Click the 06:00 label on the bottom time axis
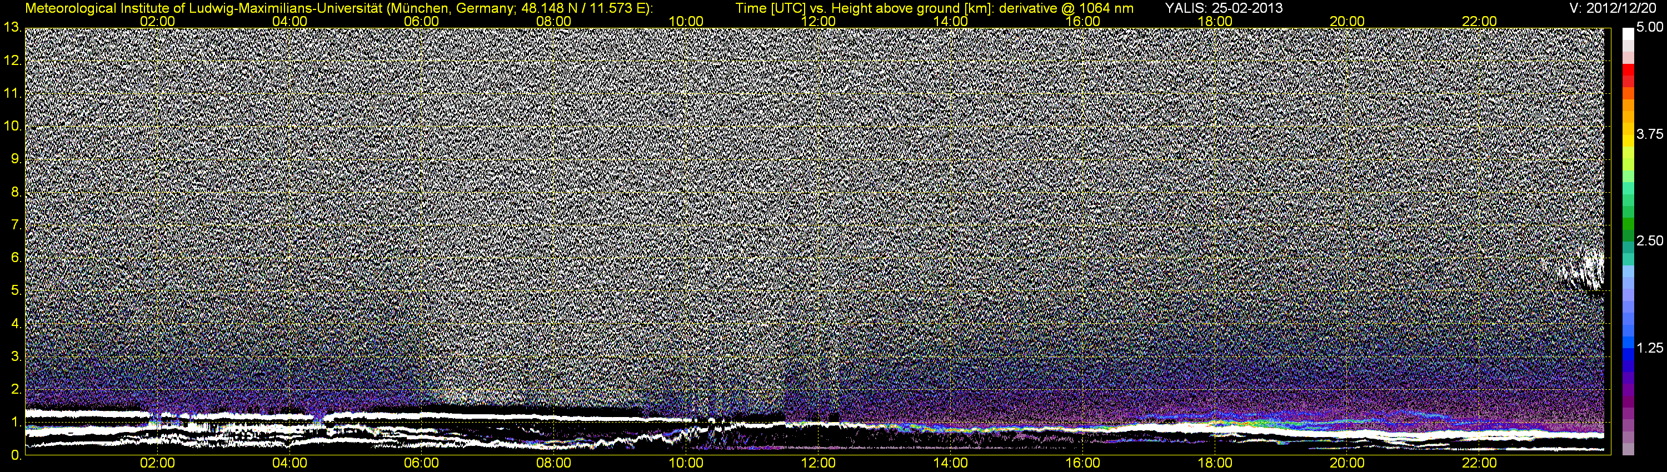This screenshot has height=472, width=1667. 421,463
